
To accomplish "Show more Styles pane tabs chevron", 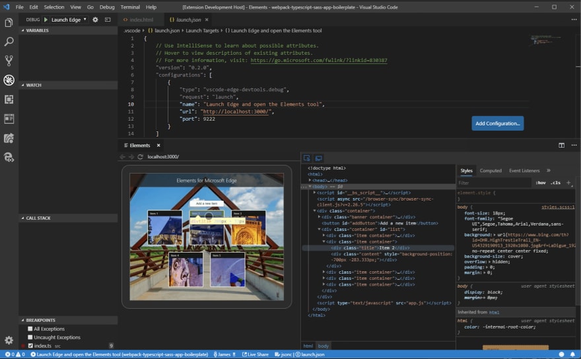I will pyautogui.click(x=549, y=170).
